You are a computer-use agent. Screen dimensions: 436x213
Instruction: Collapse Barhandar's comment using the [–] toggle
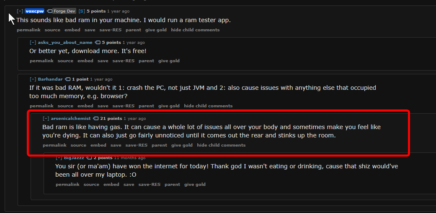[x=33, y=79]
